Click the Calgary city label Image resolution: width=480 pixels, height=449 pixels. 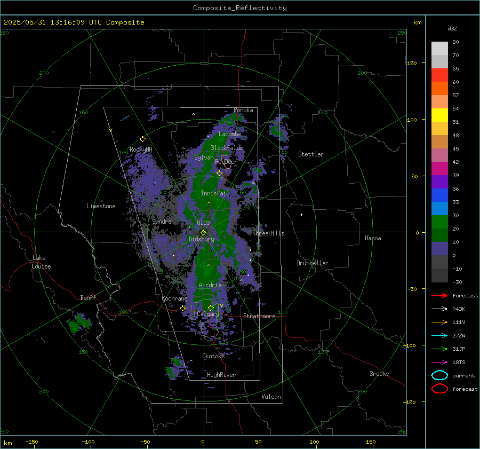208,314
